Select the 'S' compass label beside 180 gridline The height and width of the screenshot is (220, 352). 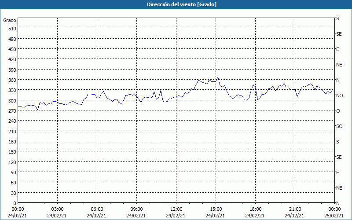point(337,142)
